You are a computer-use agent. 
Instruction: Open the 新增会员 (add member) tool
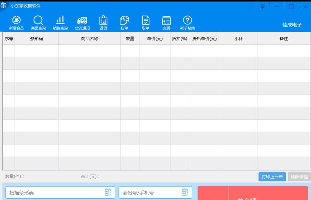click(x=17, y=22)
